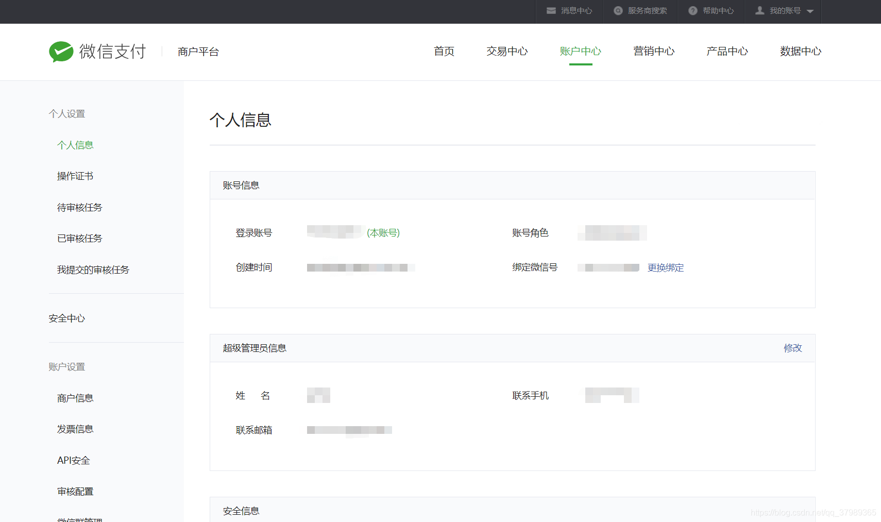Click the 联系手机 field label
The height and width of the screenshot is (522, 881).
pyautogui.click(x=531, y=396)
